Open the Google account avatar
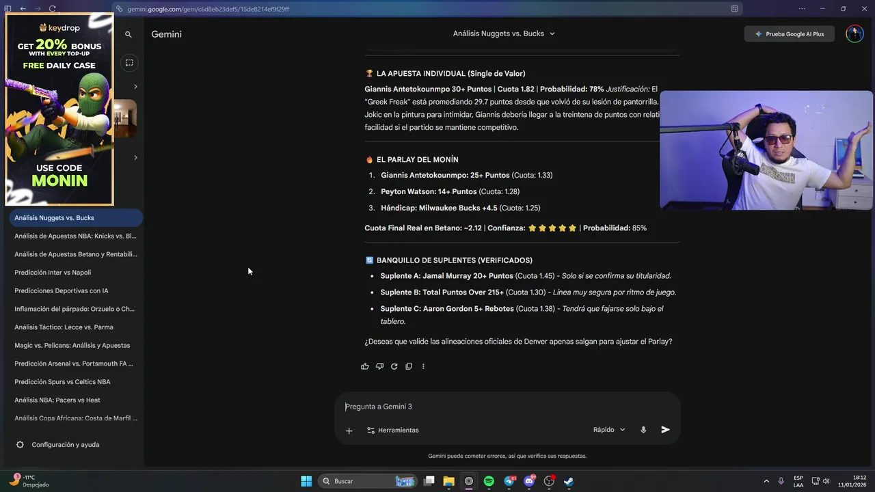875x492 pixels. [x=854, y=33]
